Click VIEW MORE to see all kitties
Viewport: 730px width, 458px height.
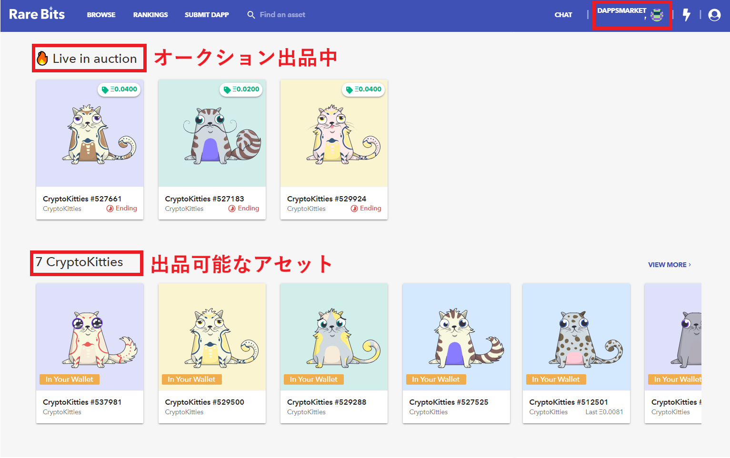670,265
